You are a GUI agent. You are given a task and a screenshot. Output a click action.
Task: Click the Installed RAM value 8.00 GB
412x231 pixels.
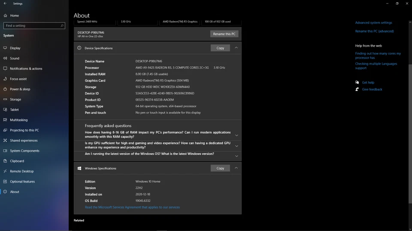coord(151,74)
